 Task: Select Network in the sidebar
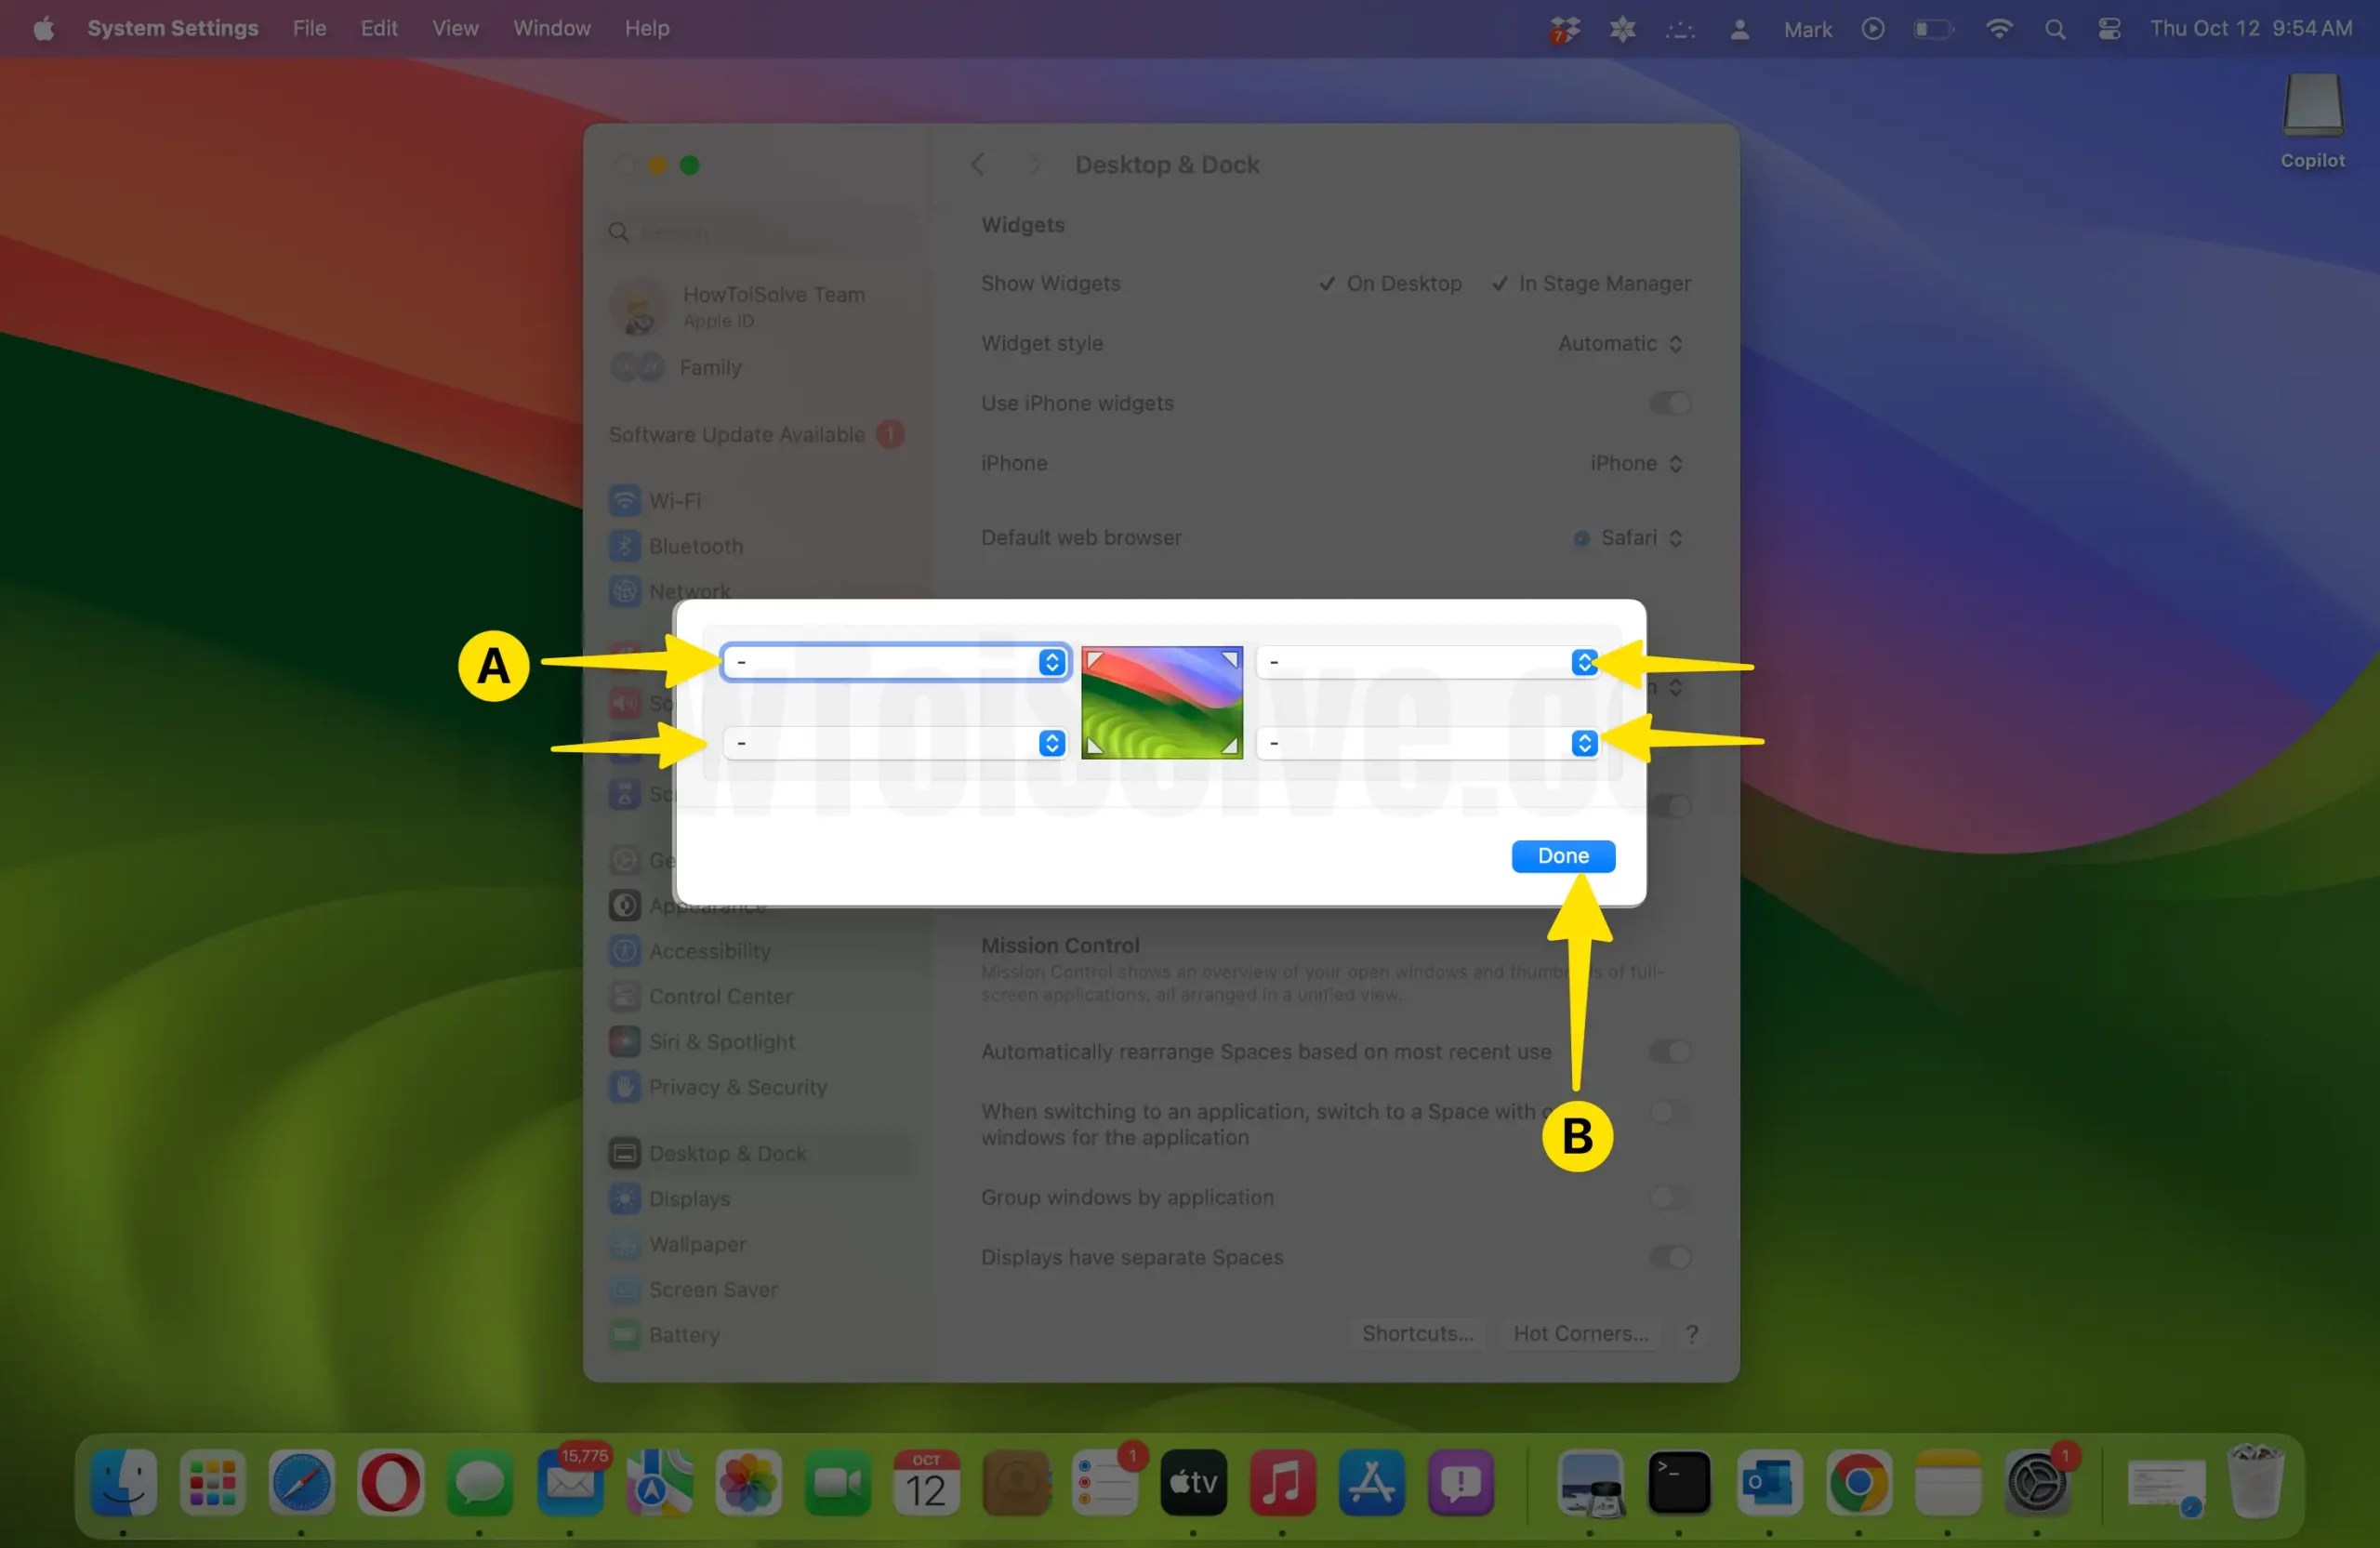click(694, 591)
